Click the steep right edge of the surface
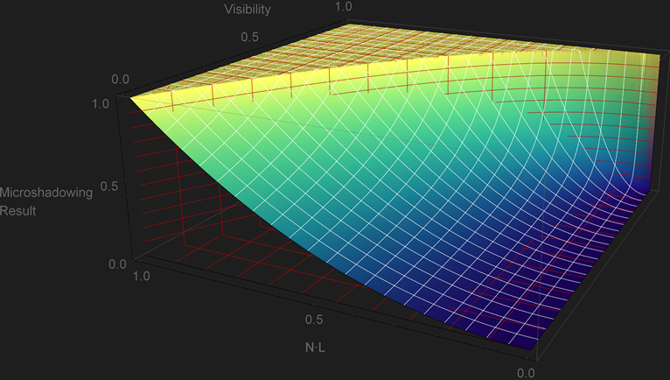 [x=652, y=131]
